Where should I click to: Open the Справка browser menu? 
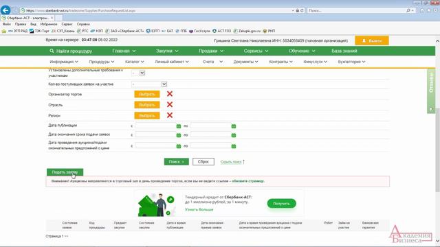[83, 25]
